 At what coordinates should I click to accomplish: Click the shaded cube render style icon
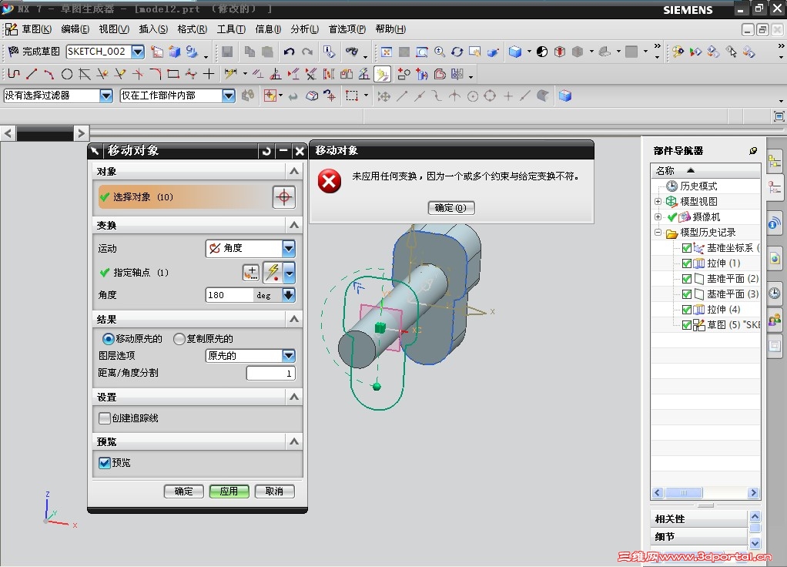(x=515, y=51)
